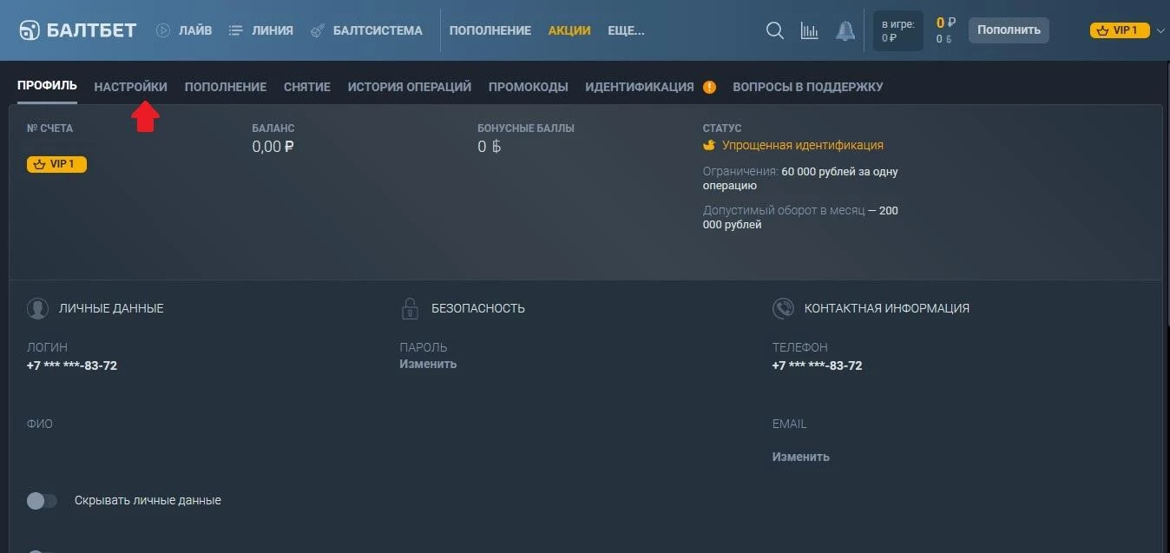The width and height of the screenshot is (1170, 553).
Task: Click the security padlock icon
Action: [x=410, y=308]
